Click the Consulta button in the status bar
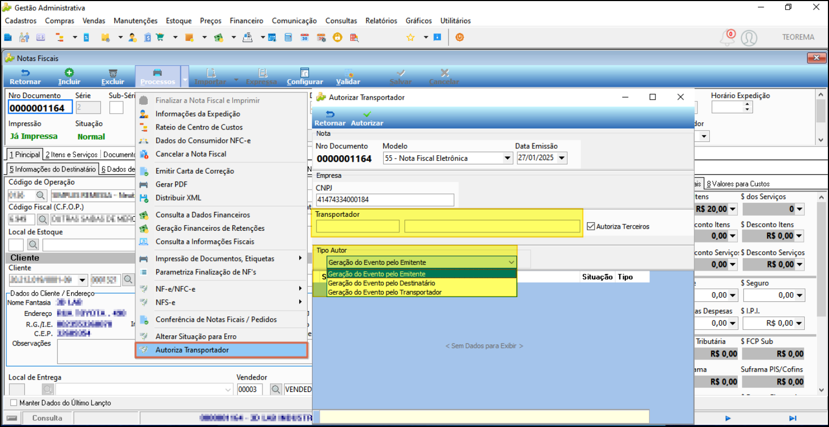Viewport: 829px width, 427px height. 47,418
